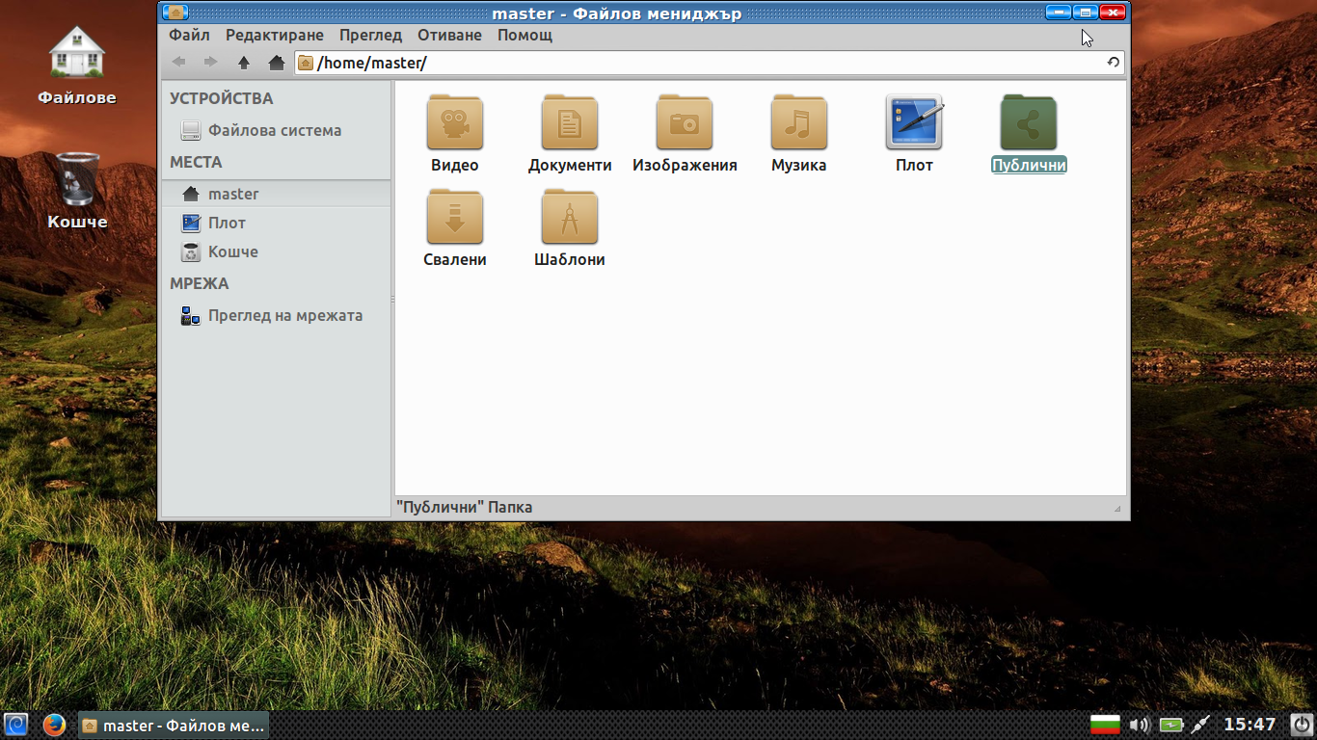Viewport: 1317px width, 740px height.
Task: Open the Файл menu
Action: click(x=189, y=35)
